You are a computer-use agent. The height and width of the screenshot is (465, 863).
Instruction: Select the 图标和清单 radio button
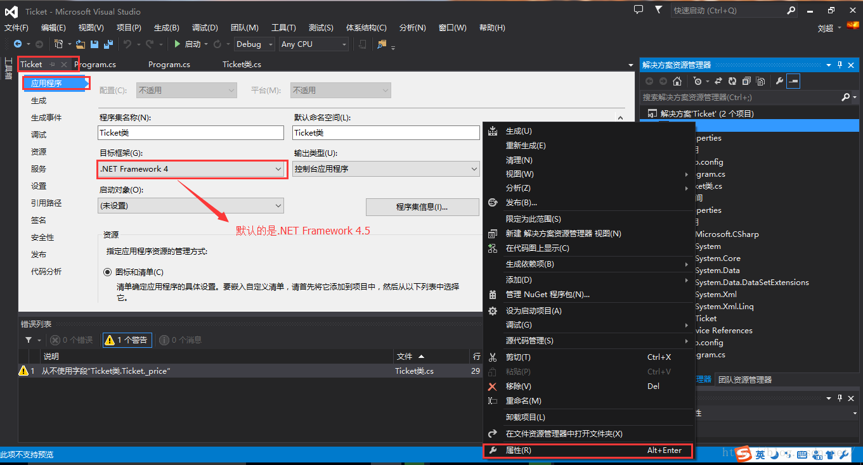click(107, 272)
